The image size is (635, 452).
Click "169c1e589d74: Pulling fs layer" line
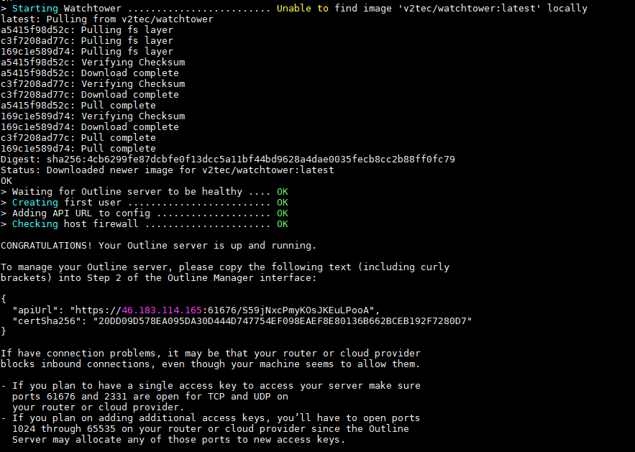coord(87,52)
